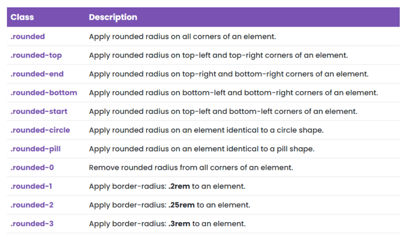
Task: Click the pill shape description text
Action: pyautogui.click(x=202, y=149)
